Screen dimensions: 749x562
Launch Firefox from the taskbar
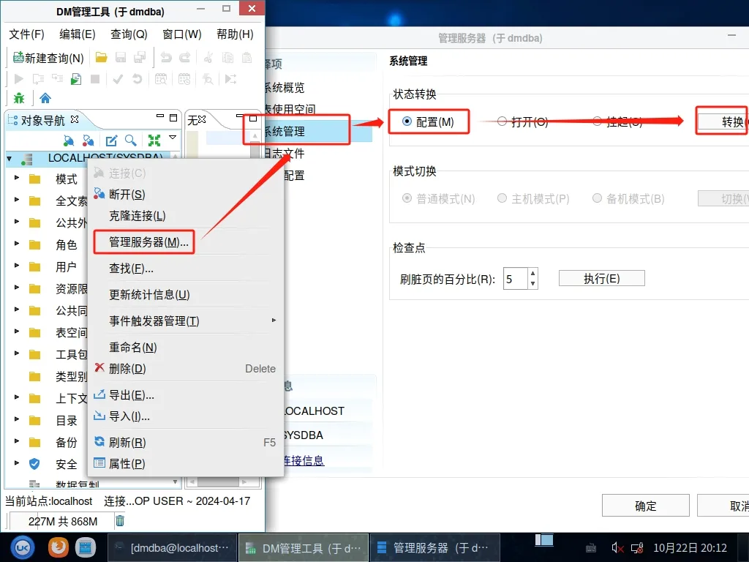pos(58,547)
